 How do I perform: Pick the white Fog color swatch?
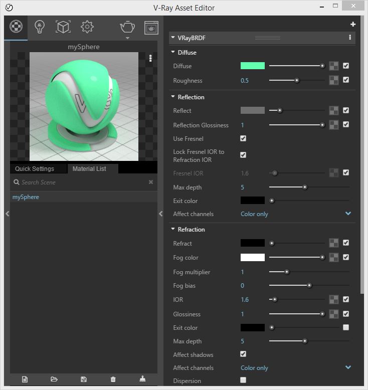[253, 258]
